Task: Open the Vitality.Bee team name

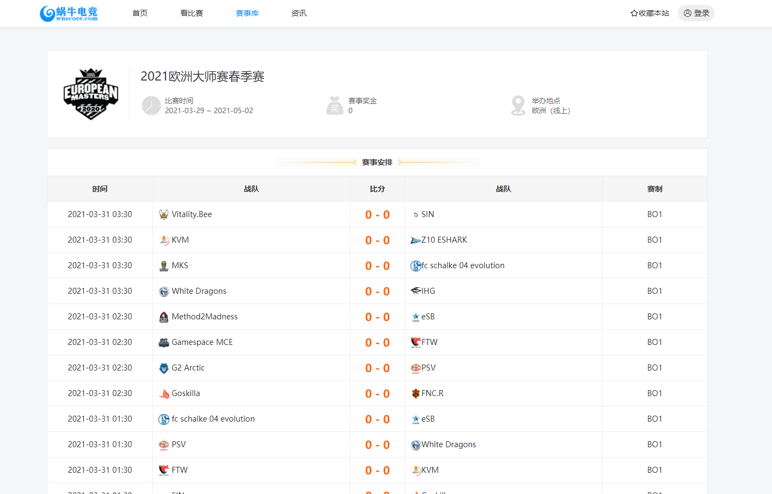Action: click(x=192, y=214)
